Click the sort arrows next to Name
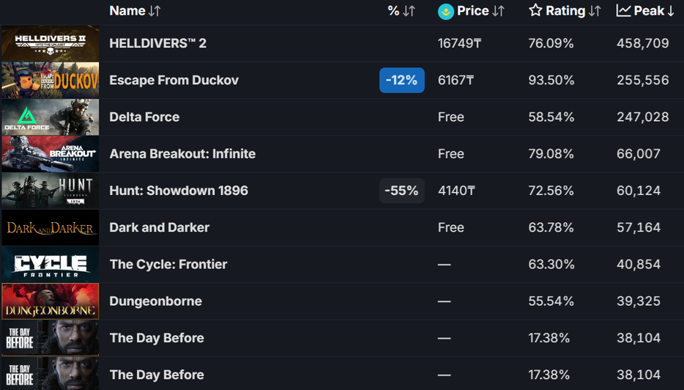This screenshot has width=684, height=390. coord(154,11)
